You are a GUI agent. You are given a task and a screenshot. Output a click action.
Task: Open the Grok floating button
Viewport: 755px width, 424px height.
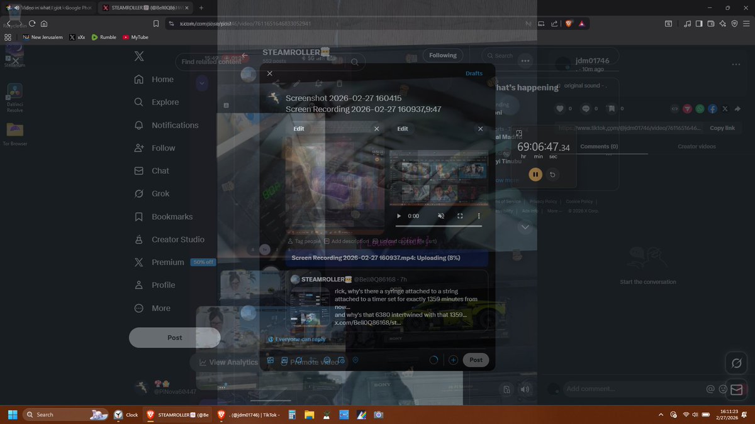pos(737,363)
